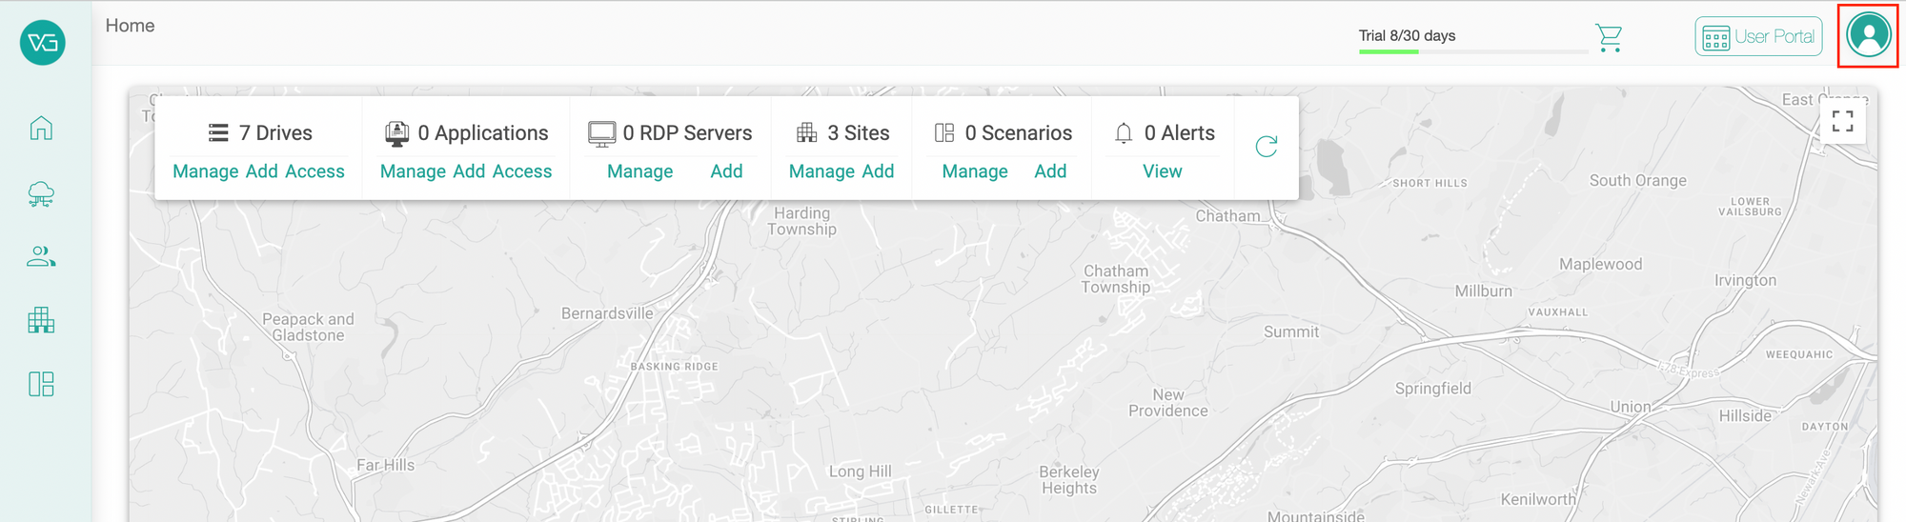This screenshot has height=522, width=1906.
Task: Click Summit on the map
Action: [1291, 331]
